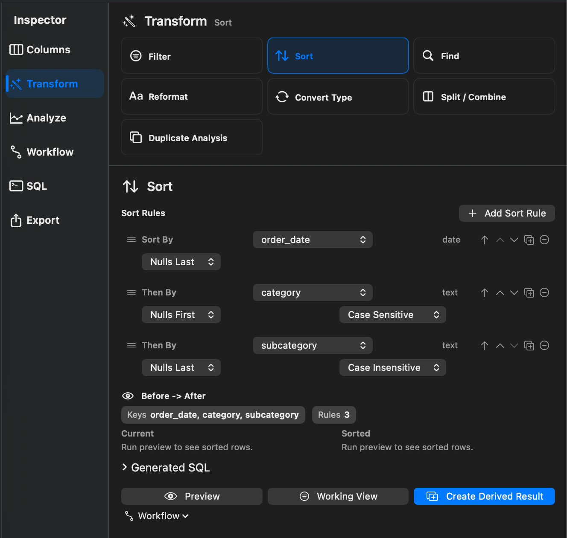Screen dimensions: 567x538
Task: Duplicate the category sort rule
Action: tap(529, 292)
